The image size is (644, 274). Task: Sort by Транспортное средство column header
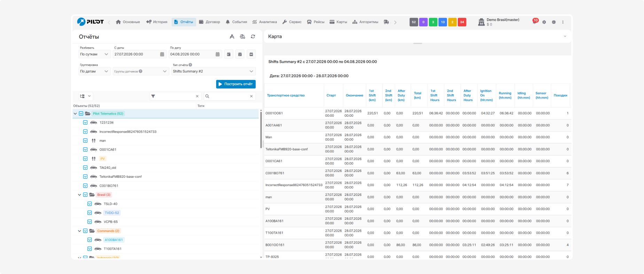[286, 96]
